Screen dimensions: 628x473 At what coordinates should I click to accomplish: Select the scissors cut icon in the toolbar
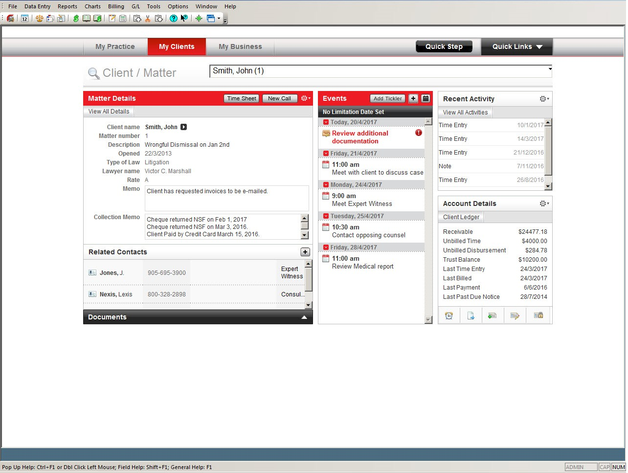point(147,19)
